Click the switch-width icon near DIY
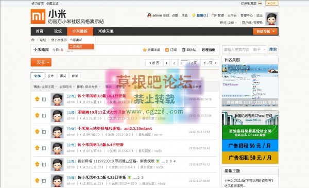The height and width of the screenshot is (188, 309). tap(260, 4)
